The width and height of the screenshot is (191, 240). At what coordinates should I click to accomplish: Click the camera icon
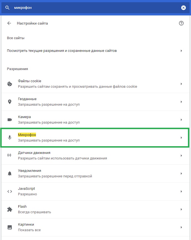(10, 120)
